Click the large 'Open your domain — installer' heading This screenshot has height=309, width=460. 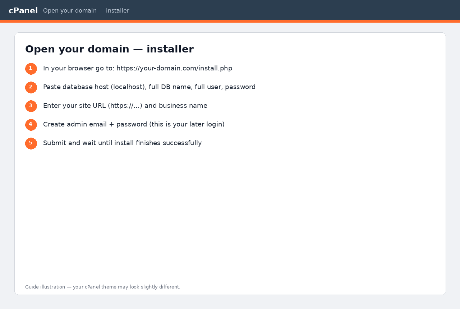click(109, 49)
